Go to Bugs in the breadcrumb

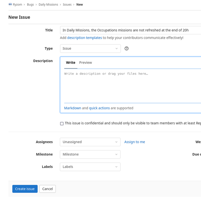point(30,5)
